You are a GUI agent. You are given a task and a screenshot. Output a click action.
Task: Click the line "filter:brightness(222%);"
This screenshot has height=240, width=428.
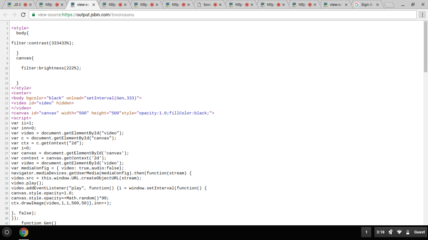tap(51, 68)
